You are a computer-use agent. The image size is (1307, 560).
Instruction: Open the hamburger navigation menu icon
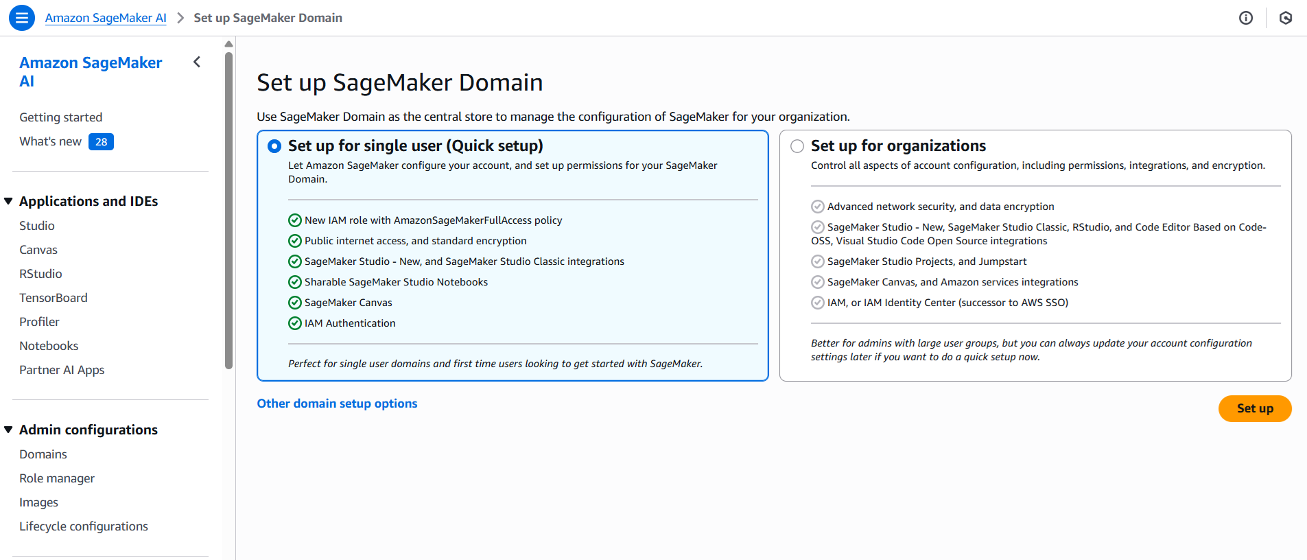click(22, 18)
